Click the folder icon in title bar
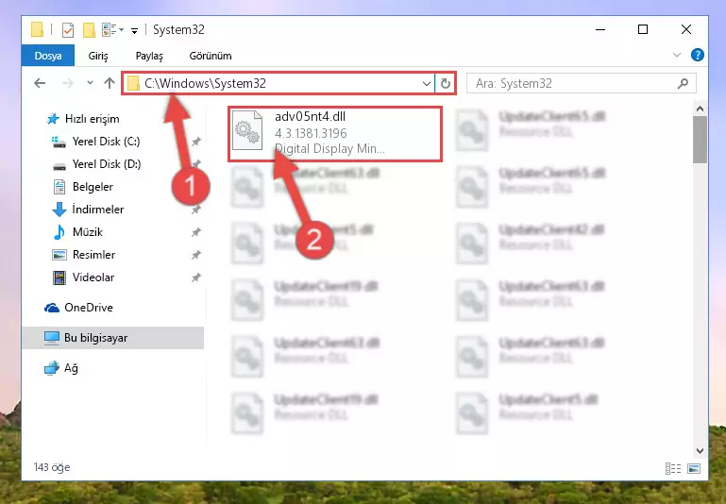Screen dimensions: 726x504 coord(38,30)
